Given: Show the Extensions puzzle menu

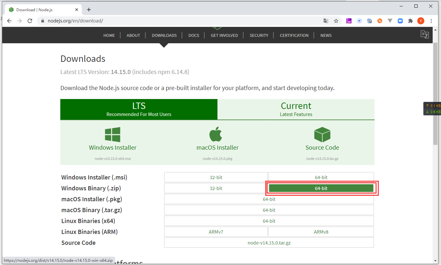Looking at the screenshot, I should coord(411,21).
